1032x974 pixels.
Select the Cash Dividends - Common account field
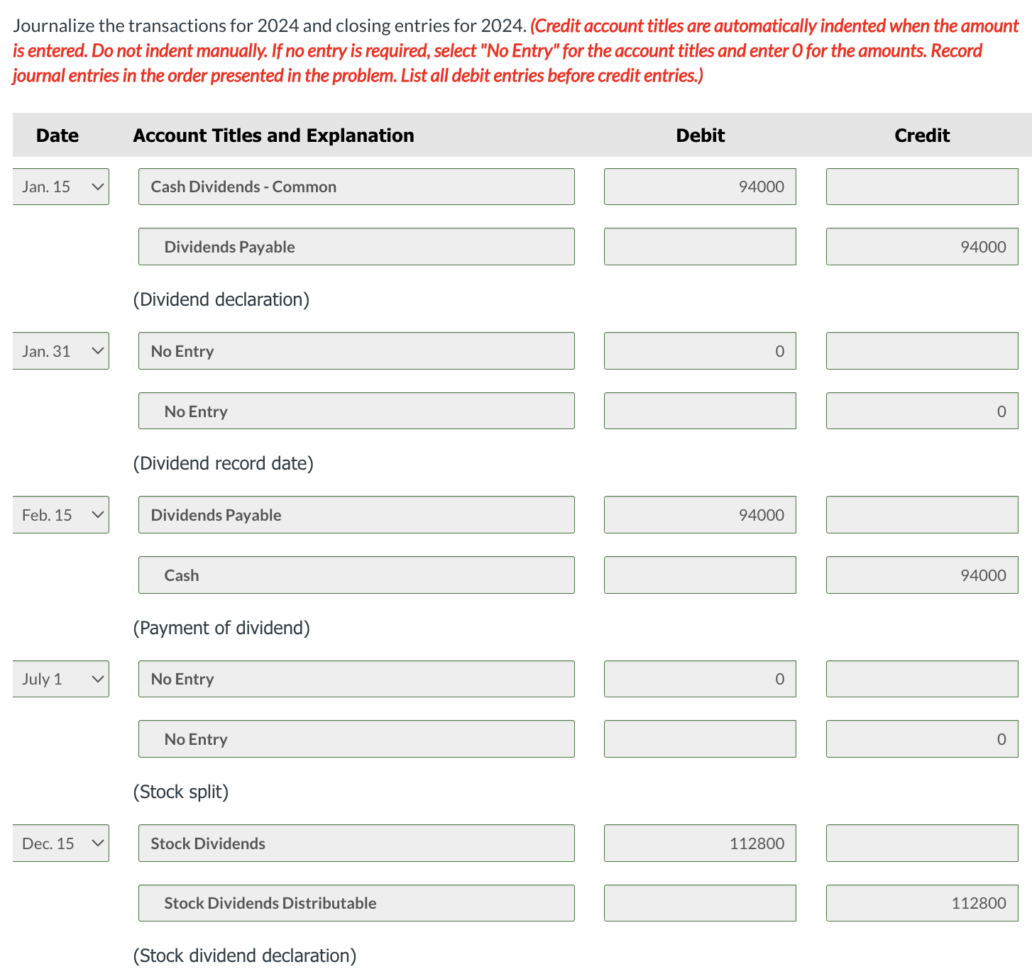(356, 187)
